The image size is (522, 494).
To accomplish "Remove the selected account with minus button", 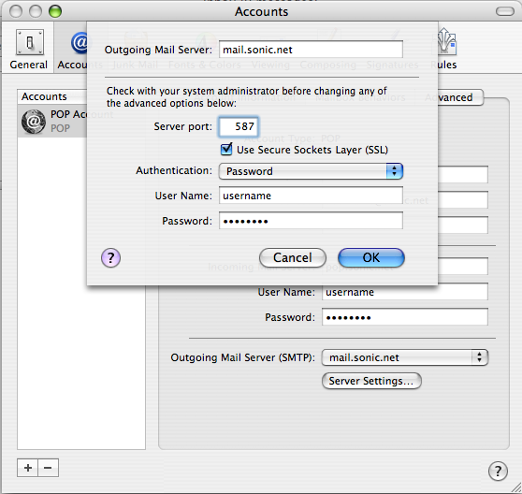I will tap(49, 468).
